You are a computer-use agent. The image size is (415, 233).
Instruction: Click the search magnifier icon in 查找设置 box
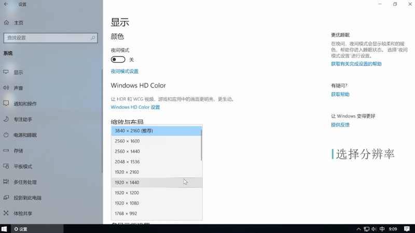point(93,38)
